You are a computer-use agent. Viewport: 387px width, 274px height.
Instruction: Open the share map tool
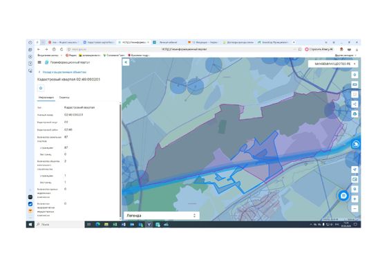click(x=355, y=104)
